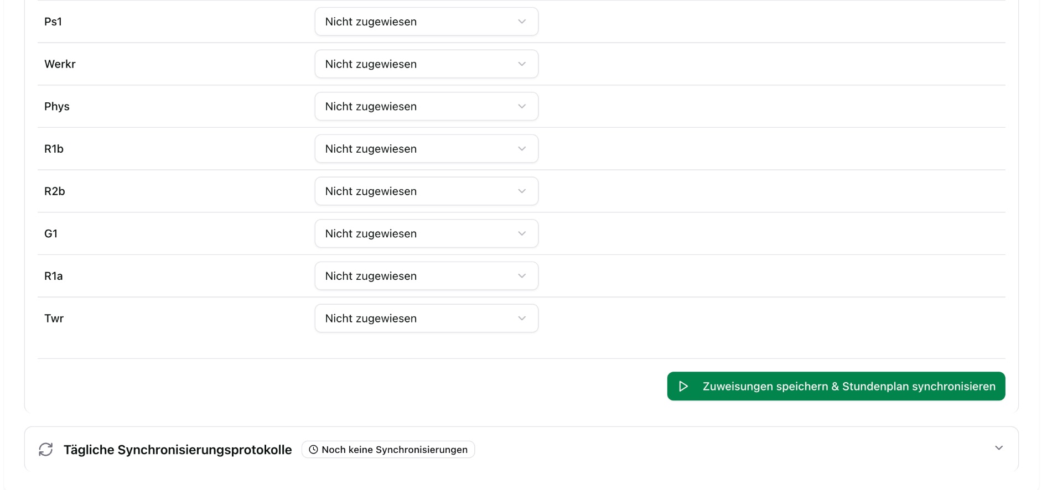Click the play icon in the green save button

coord(683,387)
